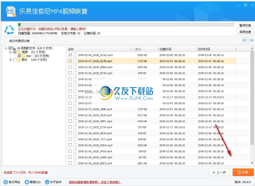Sort by 名称 column header
Screen dimensions: 255x186
click(101, 49)
